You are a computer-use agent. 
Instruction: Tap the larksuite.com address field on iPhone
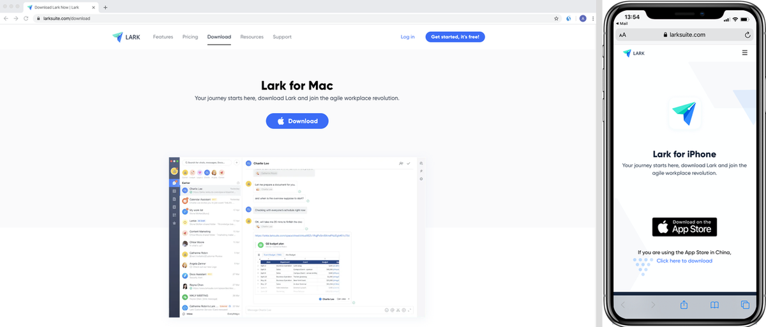pyautogui.click(x=684, y=35)
